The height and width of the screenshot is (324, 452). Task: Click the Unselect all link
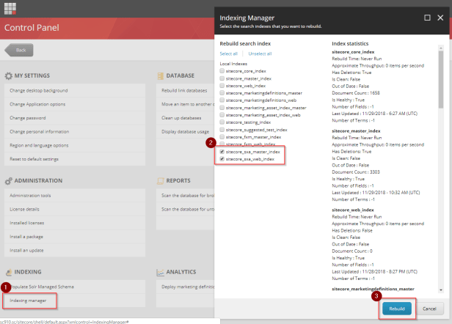(260, 54)
